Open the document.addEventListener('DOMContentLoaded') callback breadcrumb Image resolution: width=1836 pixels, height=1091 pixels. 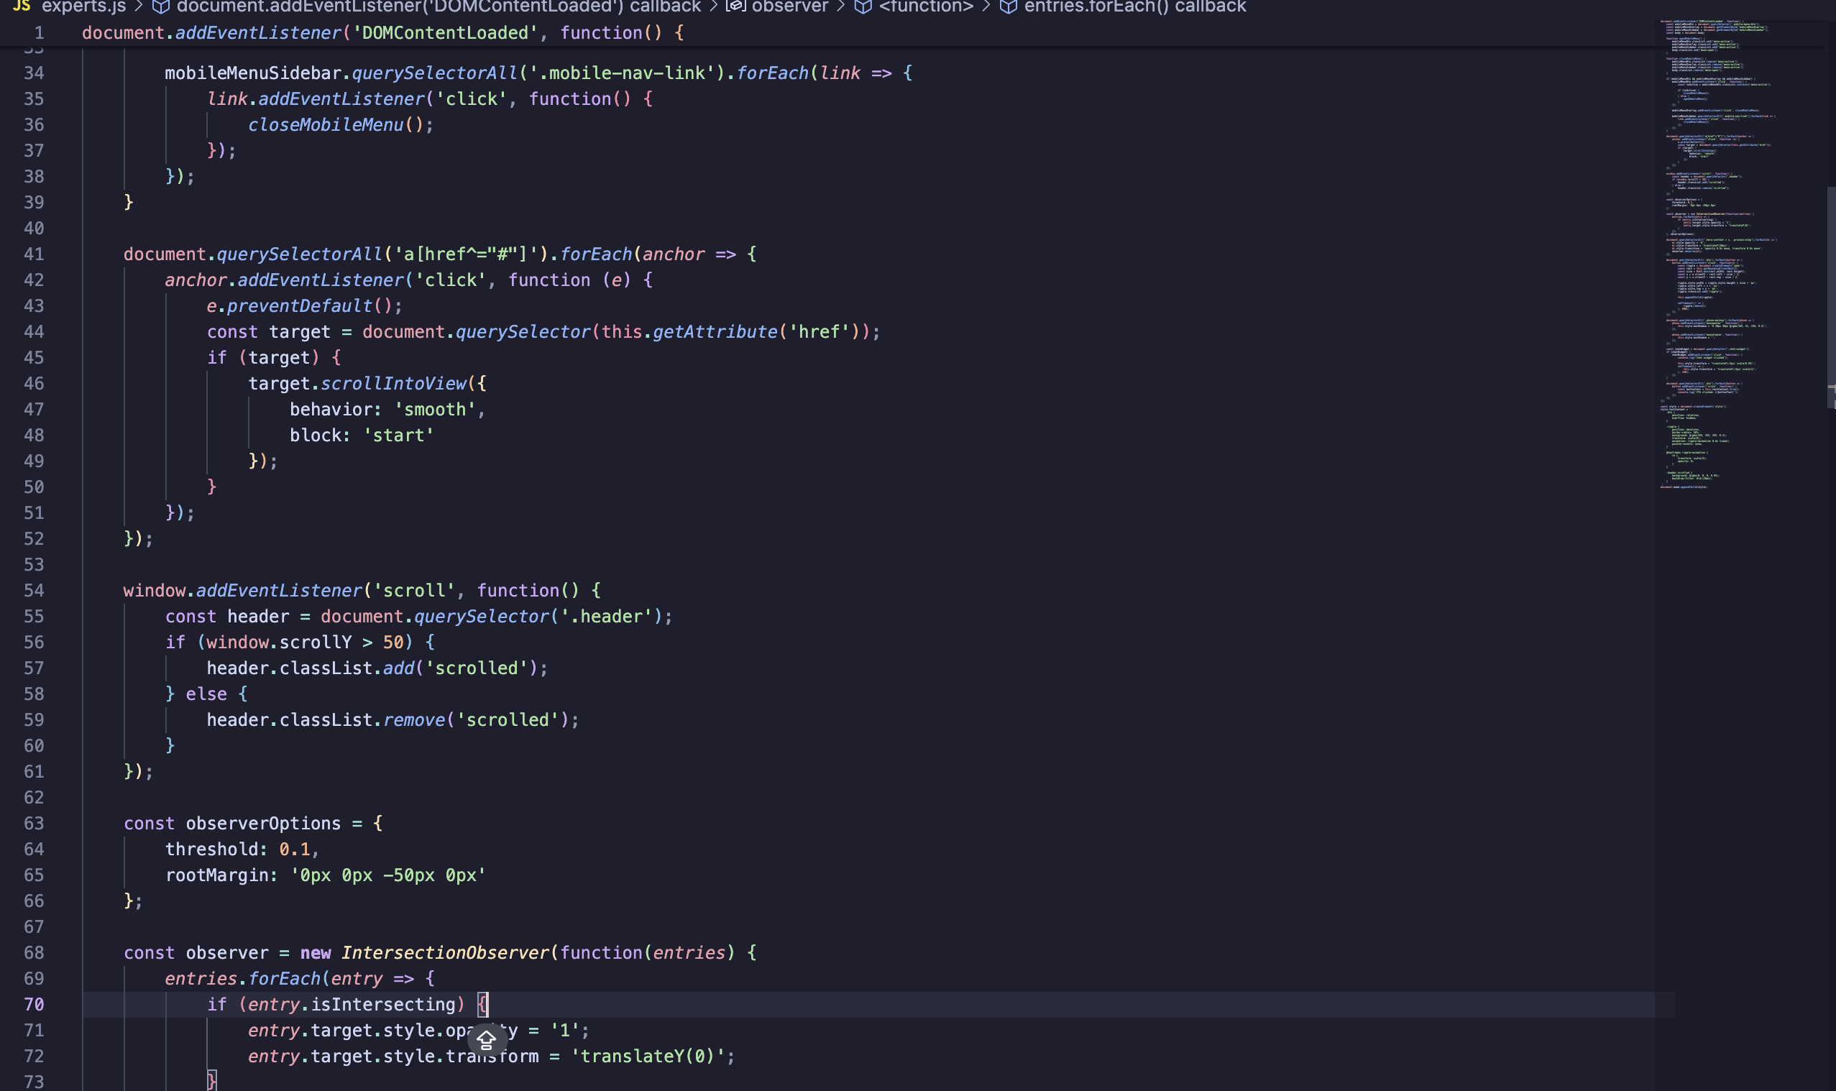click(x=439, y=6)
